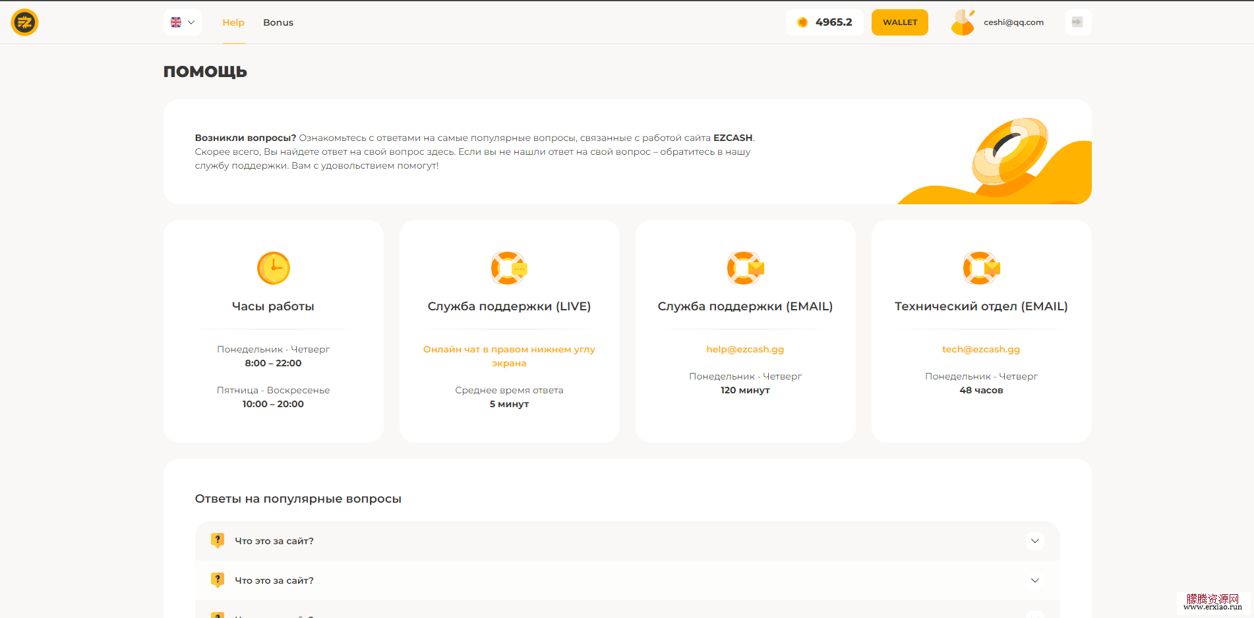The image size is (1254, 618).
Task: Click the Среднее время ответа label
Action: tap(509, 390)
